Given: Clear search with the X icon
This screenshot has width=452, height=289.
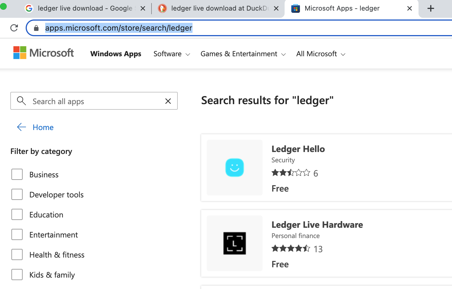Looking at the screenshot, I should [168, 101].
